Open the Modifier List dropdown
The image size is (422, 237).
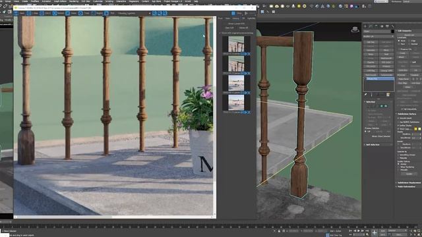pos(378,36)
